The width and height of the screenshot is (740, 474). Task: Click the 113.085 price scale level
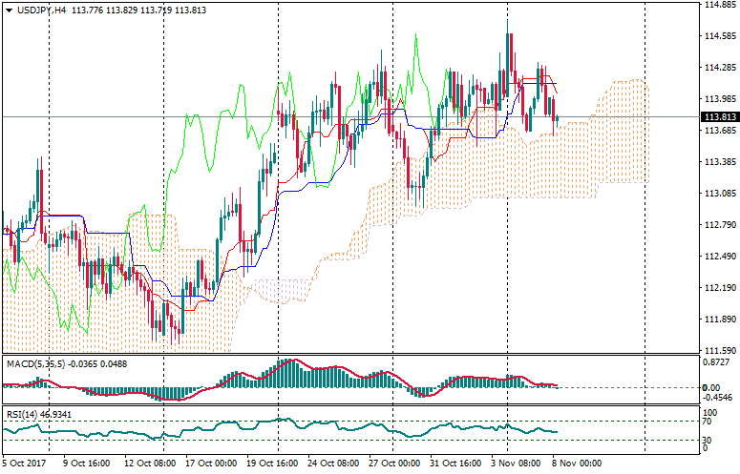pos(719,194)
